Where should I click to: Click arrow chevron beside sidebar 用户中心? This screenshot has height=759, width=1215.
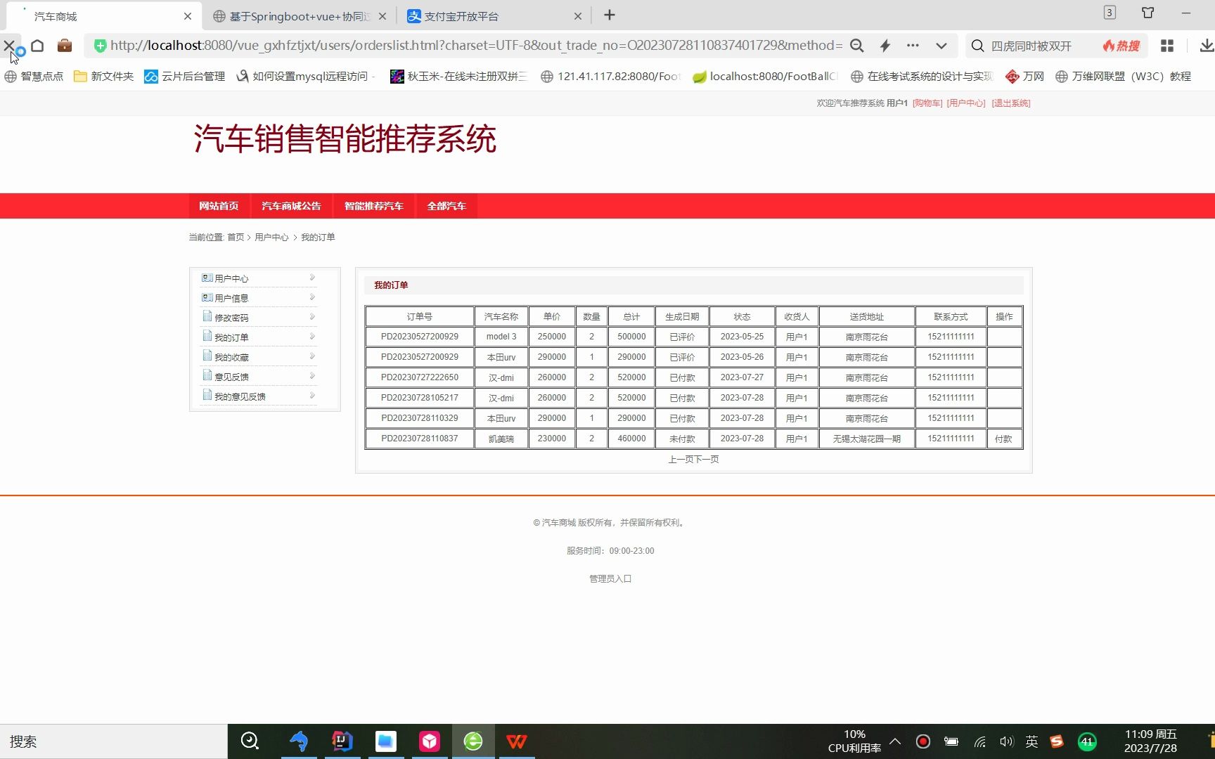pyautogui.click(x=312, y=278)
